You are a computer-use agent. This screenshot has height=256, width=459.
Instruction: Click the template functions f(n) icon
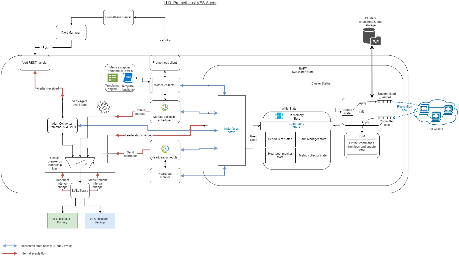pyautogui.click(x=128, y=78)
